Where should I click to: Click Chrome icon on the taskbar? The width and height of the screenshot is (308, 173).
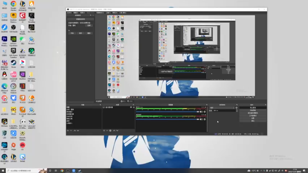pyautogui.click(x=62, y=171)
